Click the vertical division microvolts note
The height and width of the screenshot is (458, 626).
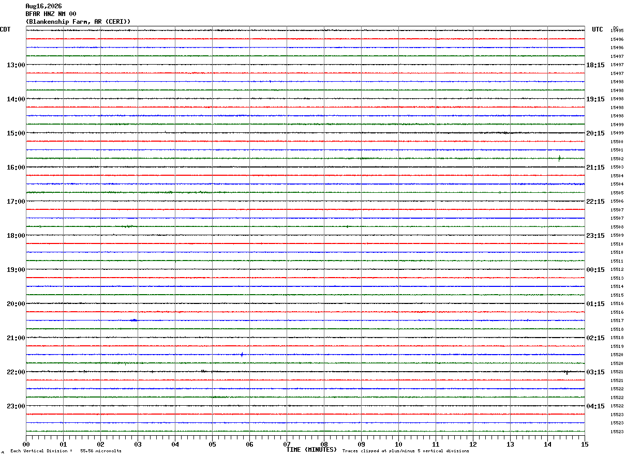coord(66,451)
